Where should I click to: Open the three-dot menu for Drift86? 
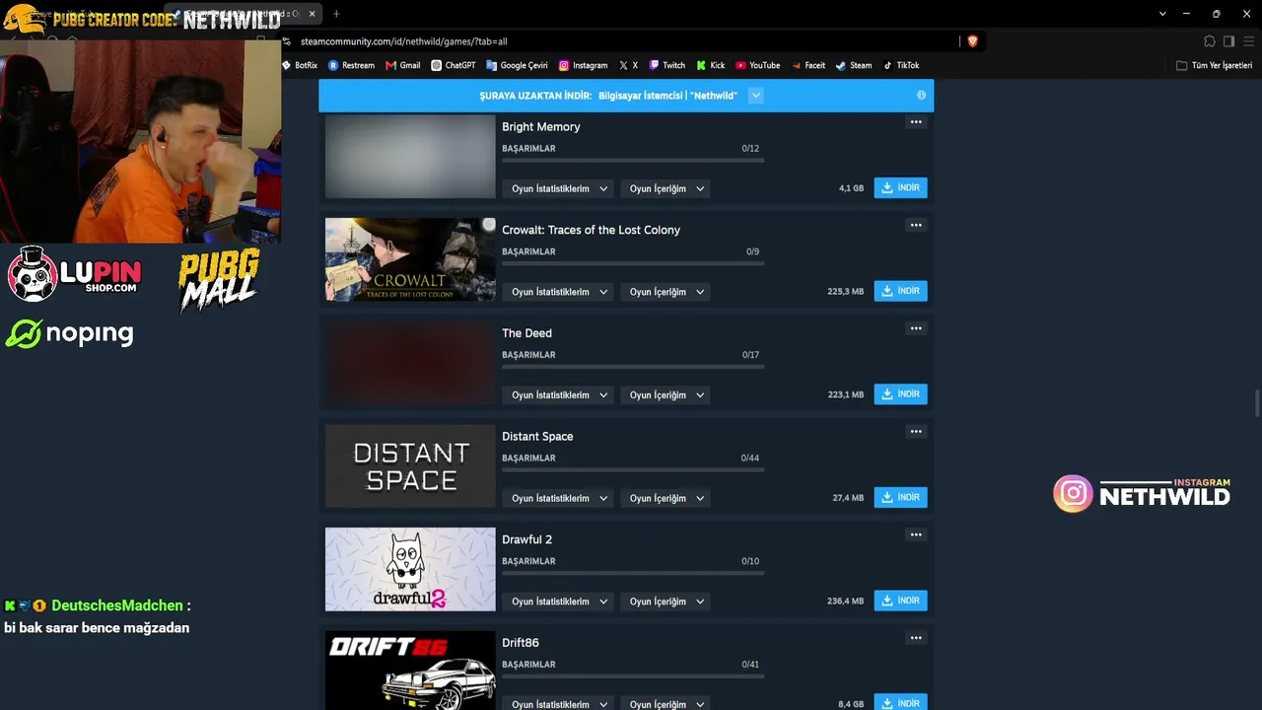[916, 638]
